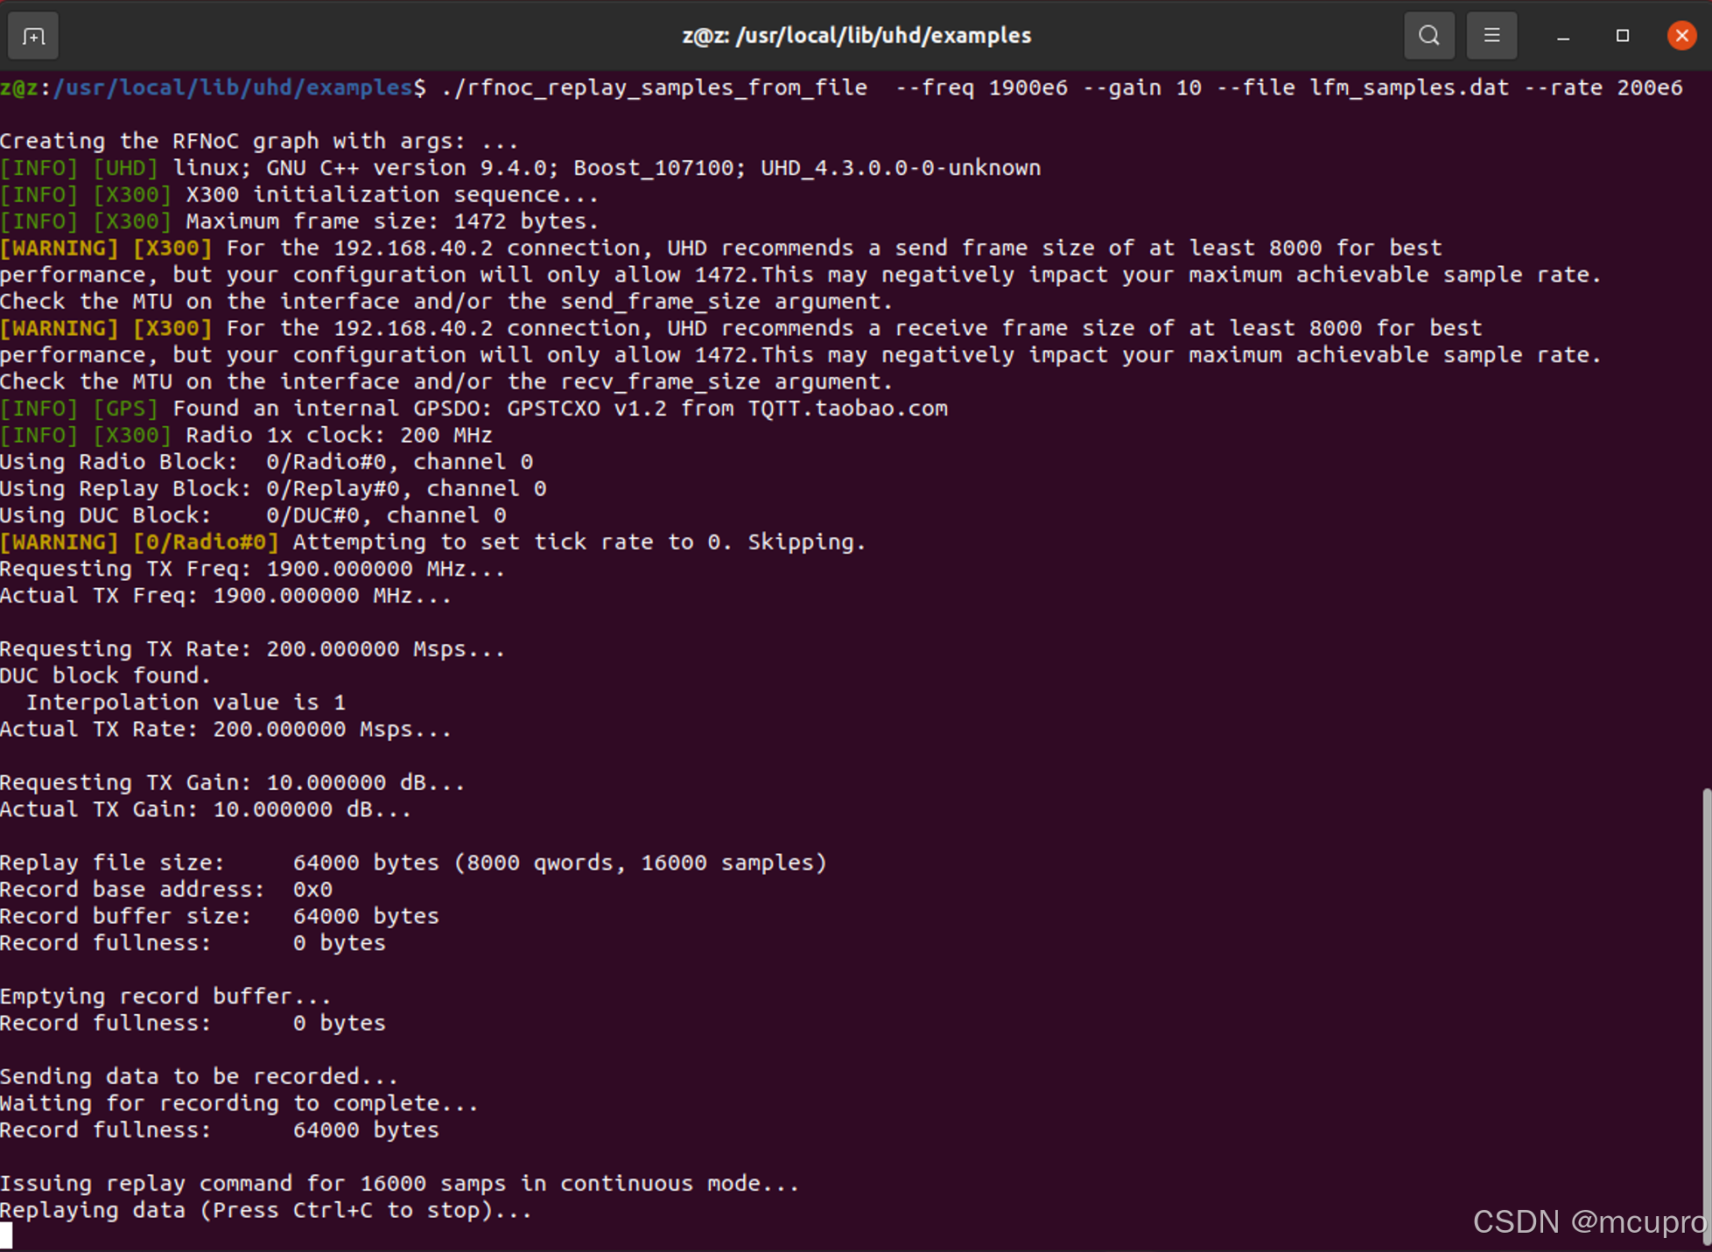
Task: Click the lfm_samples.dat filename in the command
Action: (x=1409, y=87)
